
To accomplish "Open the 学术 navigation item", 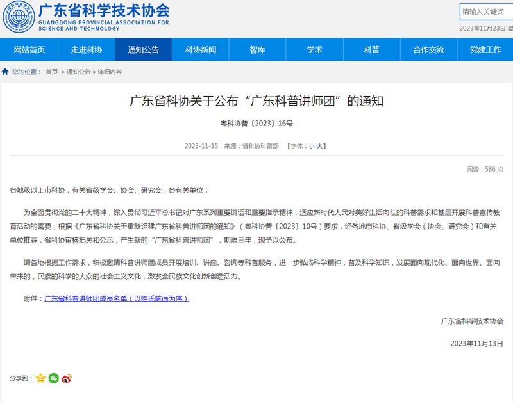I will 315,50.
